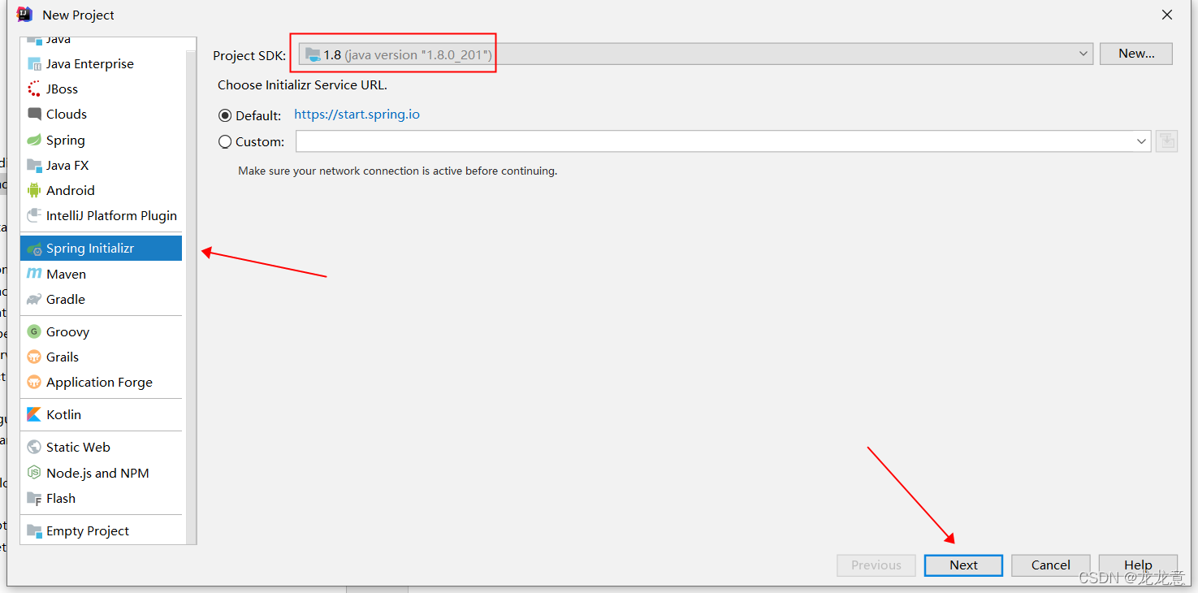Image resolution: width=1198 pixels, height=593 pixels.
Task: Click the IntelliJ Platform Plugin icon
Action: coord(34,216)
